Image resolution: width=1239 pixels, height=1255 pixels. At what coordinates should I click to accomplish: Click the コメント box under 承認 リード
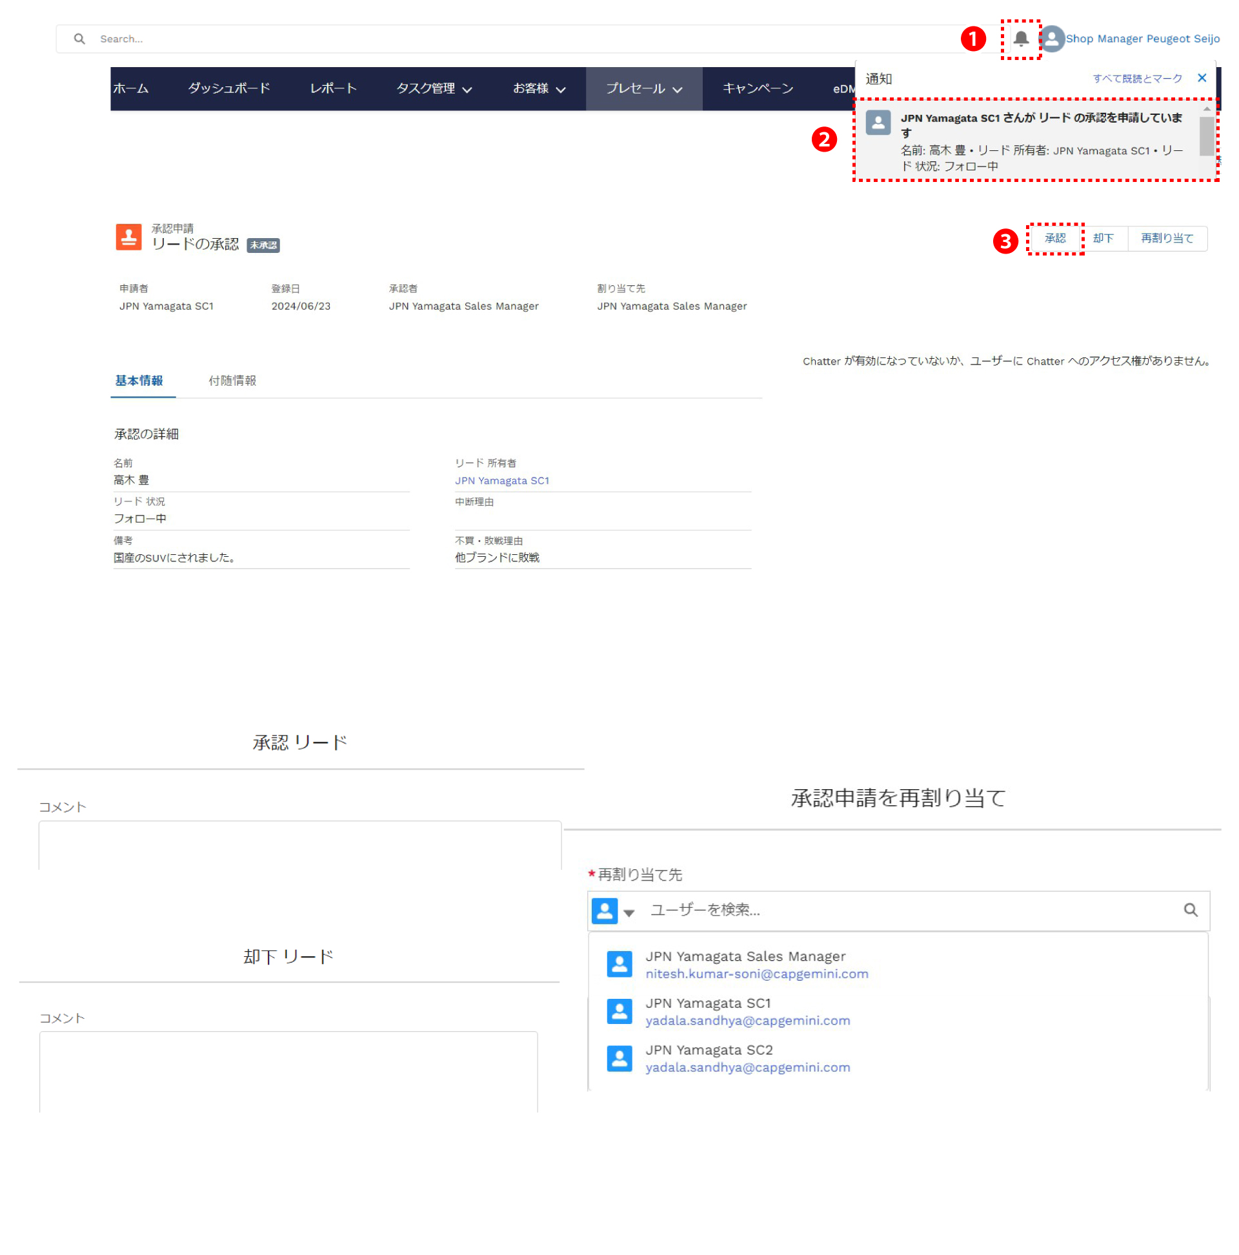[299, 845]
